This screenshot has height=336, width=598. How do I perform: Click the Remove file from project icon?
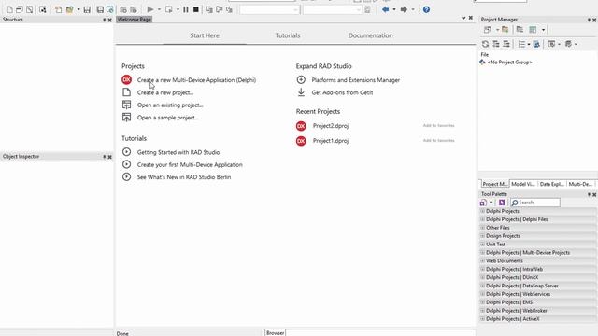133,9
